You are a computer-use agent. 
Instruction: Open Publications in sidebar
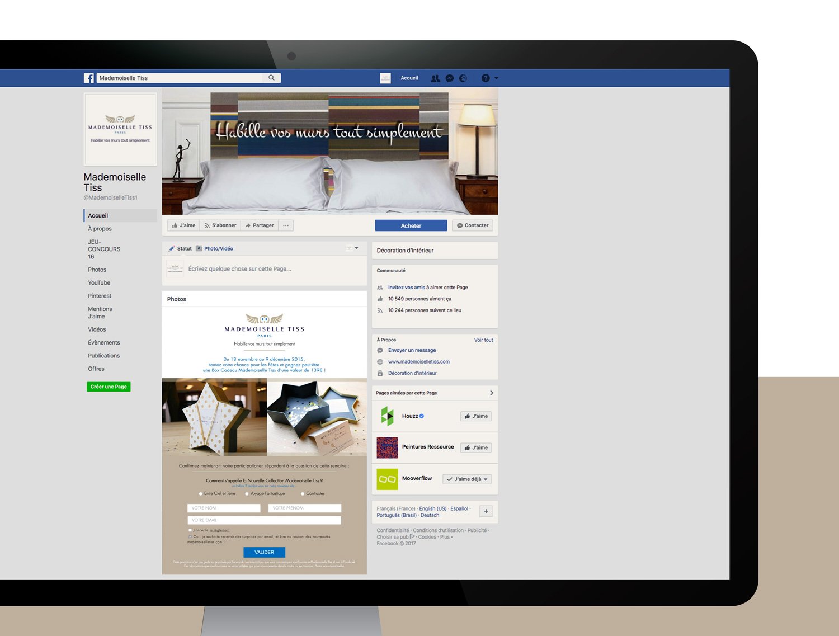pyautogui.click(x=104, y=356)
